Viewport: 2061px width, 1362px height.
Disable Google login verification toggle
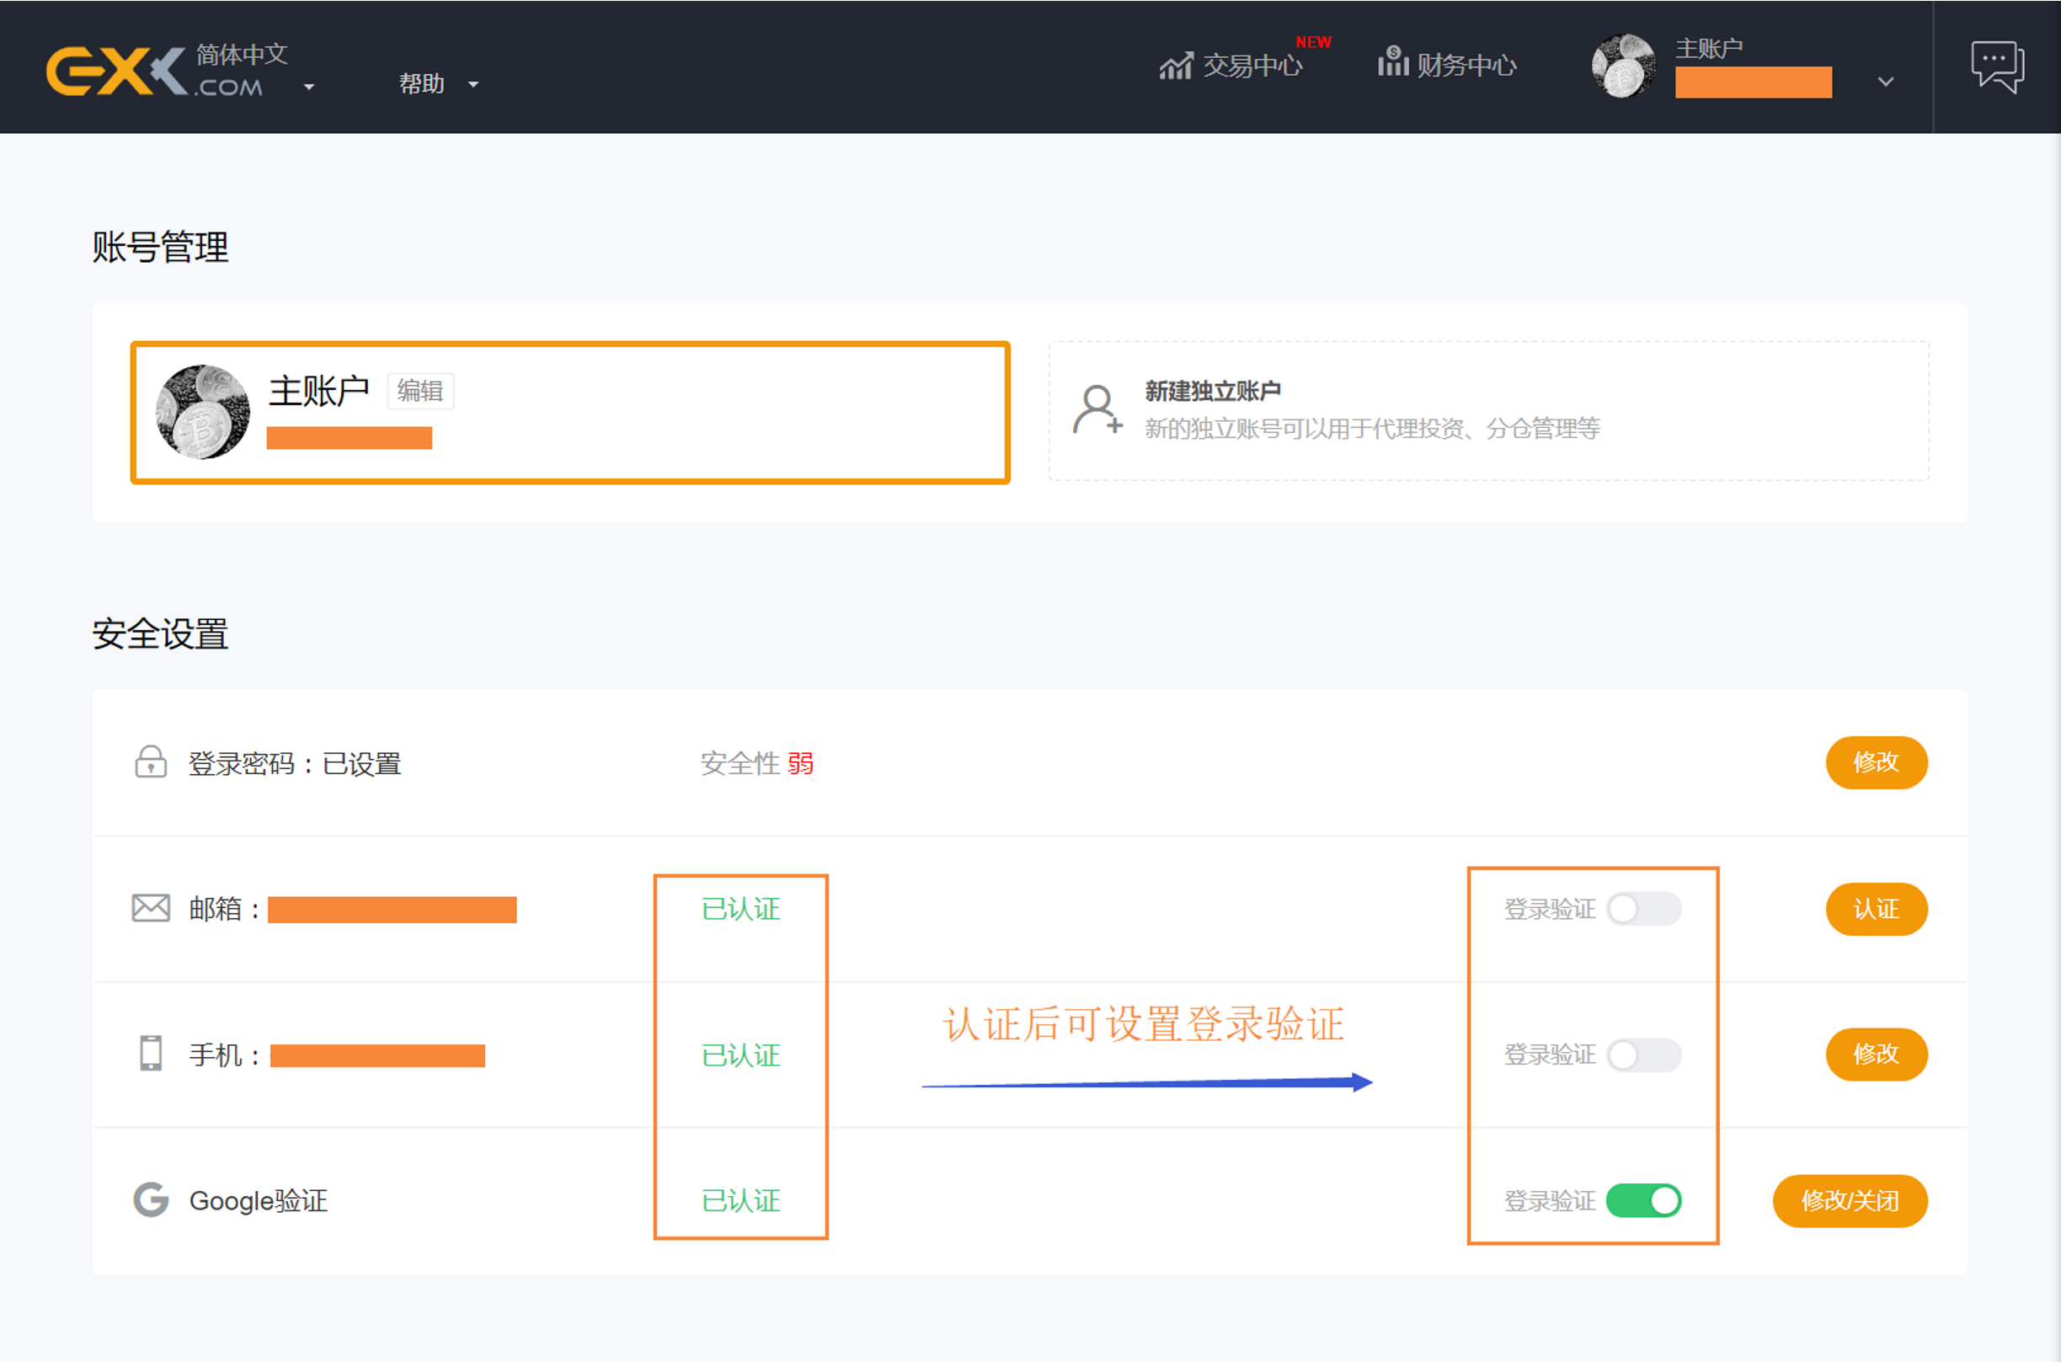pyautogui.click(x=1643, y=1200)
